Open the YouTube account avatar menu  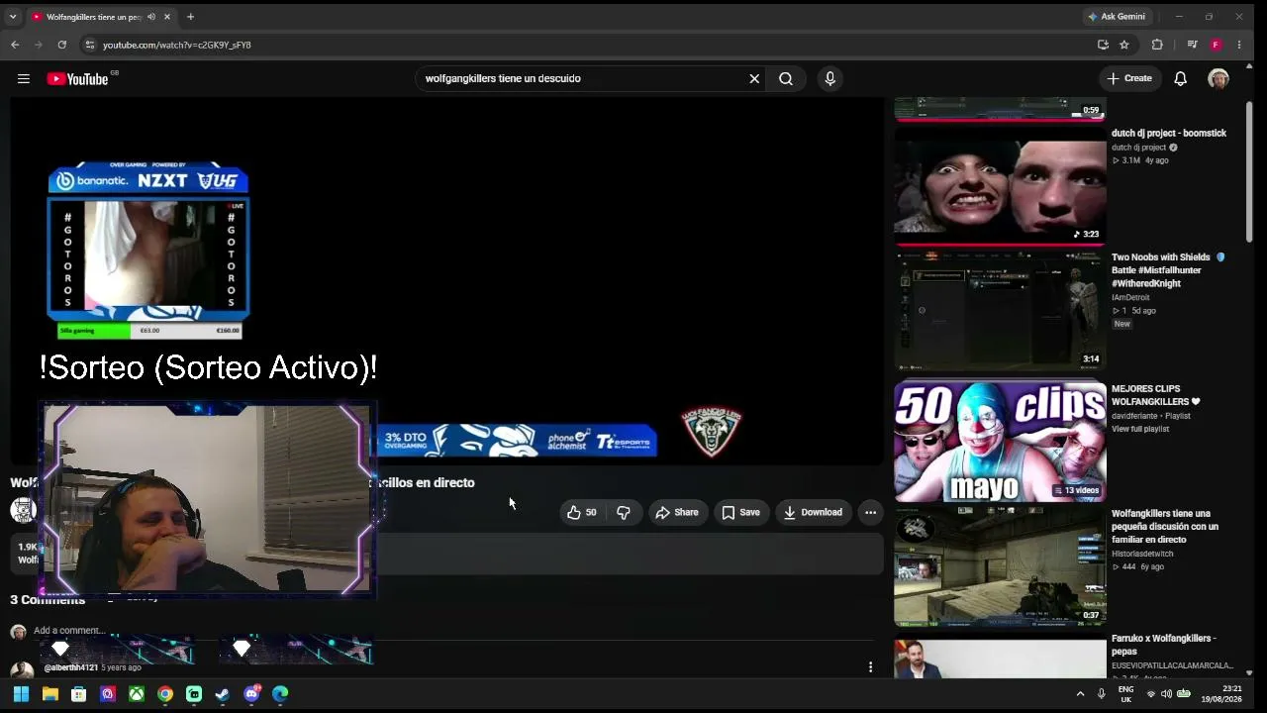[x=1218, y=78]
